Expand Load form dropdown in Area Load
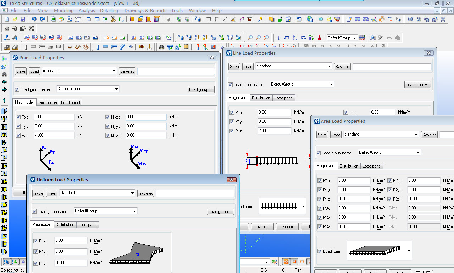Screen dimensions: 454x273 coord(410,251)
